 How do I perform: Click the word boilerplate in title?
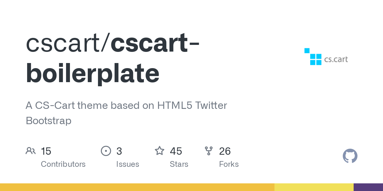coord(93,74)
